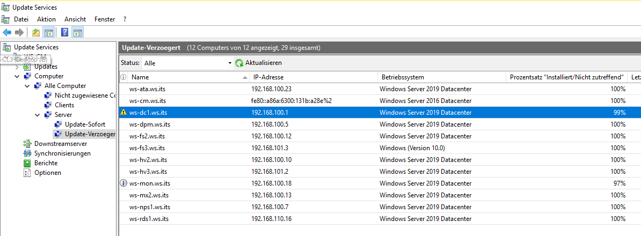Open Help with the blue question mark icon

click(x=64, y=33)
